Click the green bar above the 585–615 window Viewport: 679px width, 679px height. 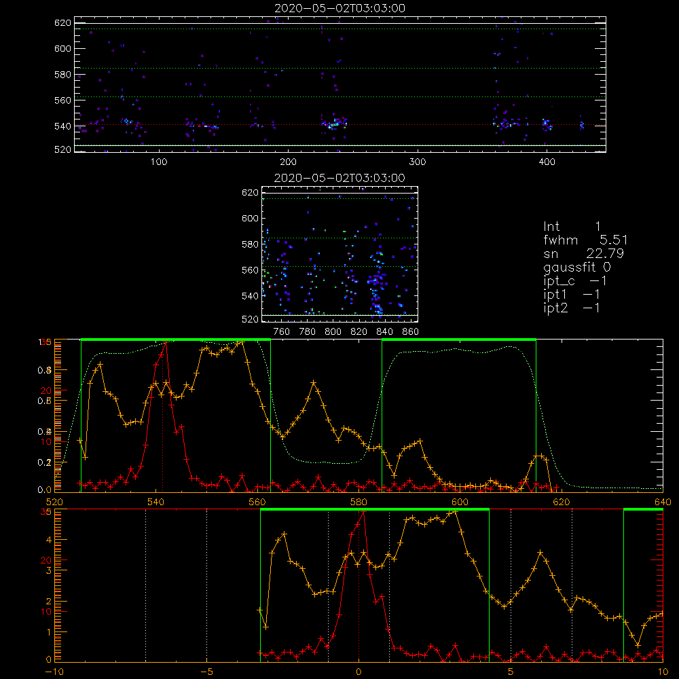[x=459, y=340]
